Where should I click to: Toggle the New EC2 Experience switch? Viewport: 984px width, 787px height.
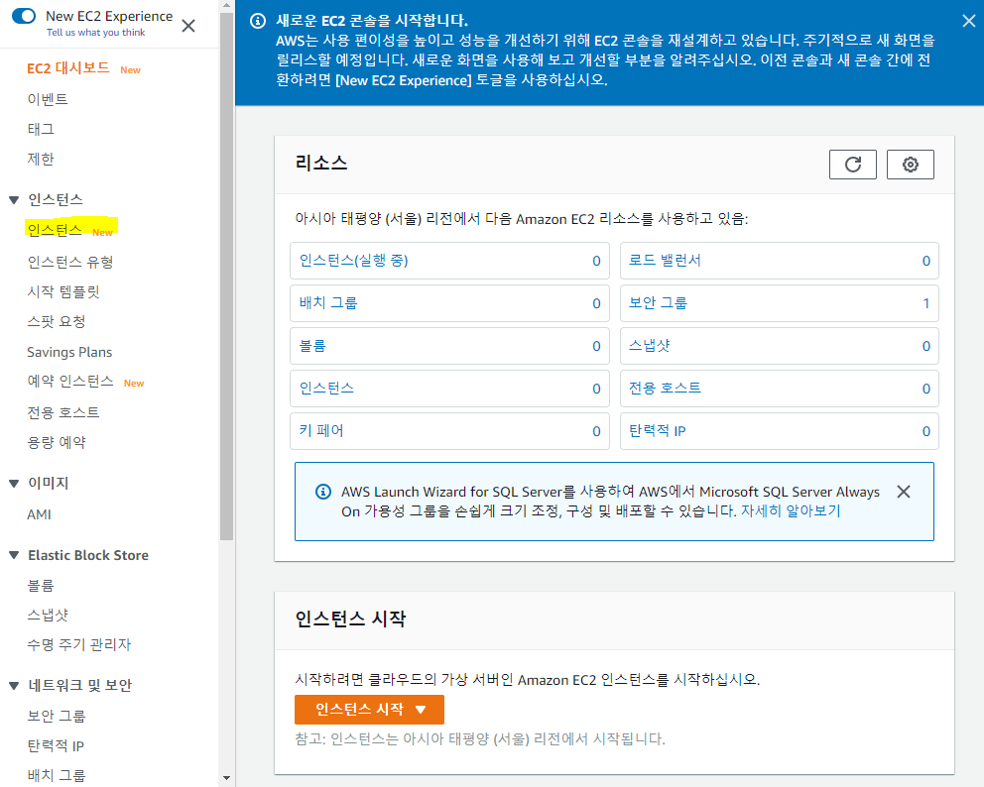point(24,16)
